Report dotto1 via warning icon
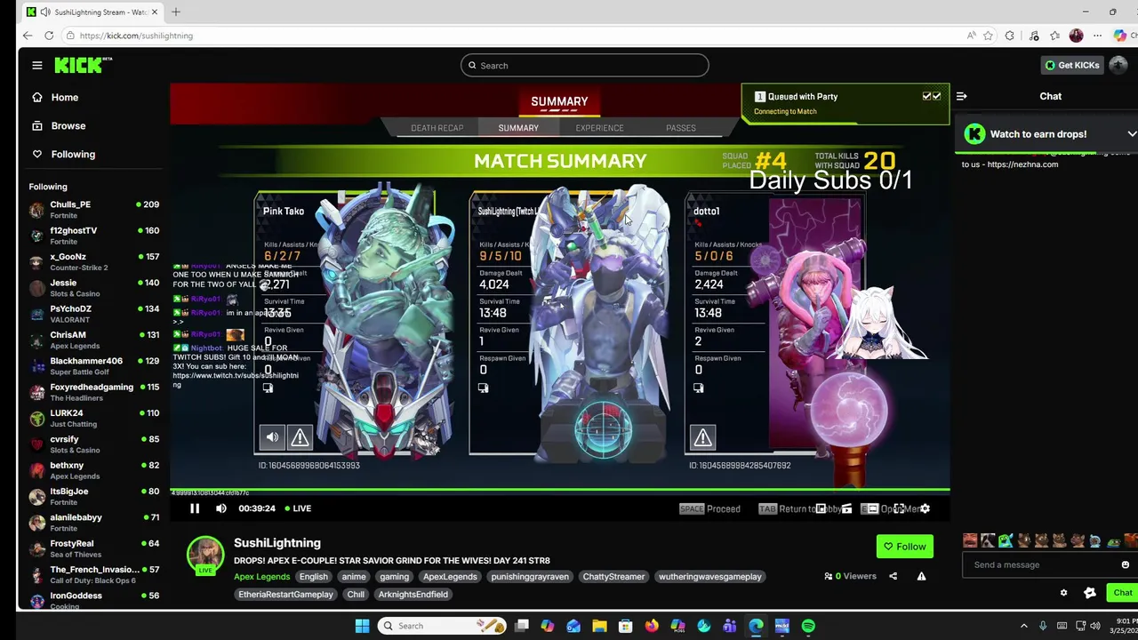1138x640 pixels. click(702, 437)
